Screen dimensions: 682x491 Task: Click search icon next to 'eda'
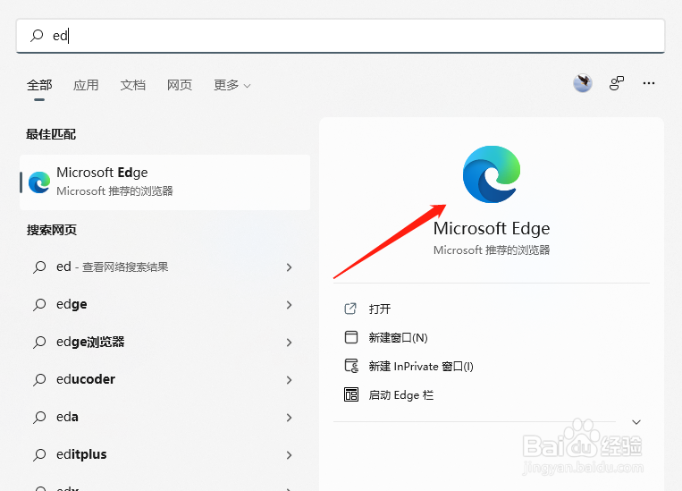pos(39,417)
